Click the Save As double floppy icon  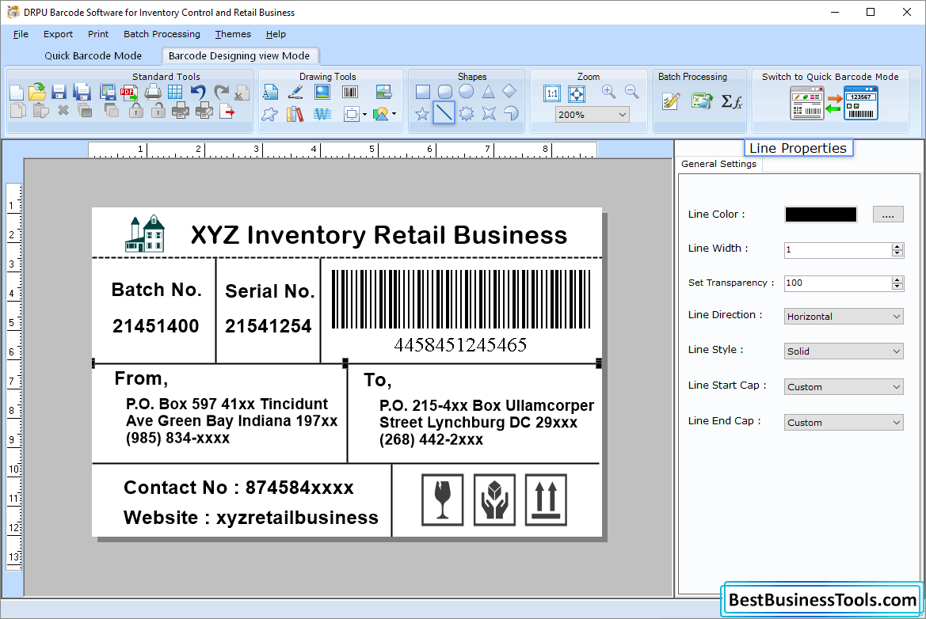[82, 92]
